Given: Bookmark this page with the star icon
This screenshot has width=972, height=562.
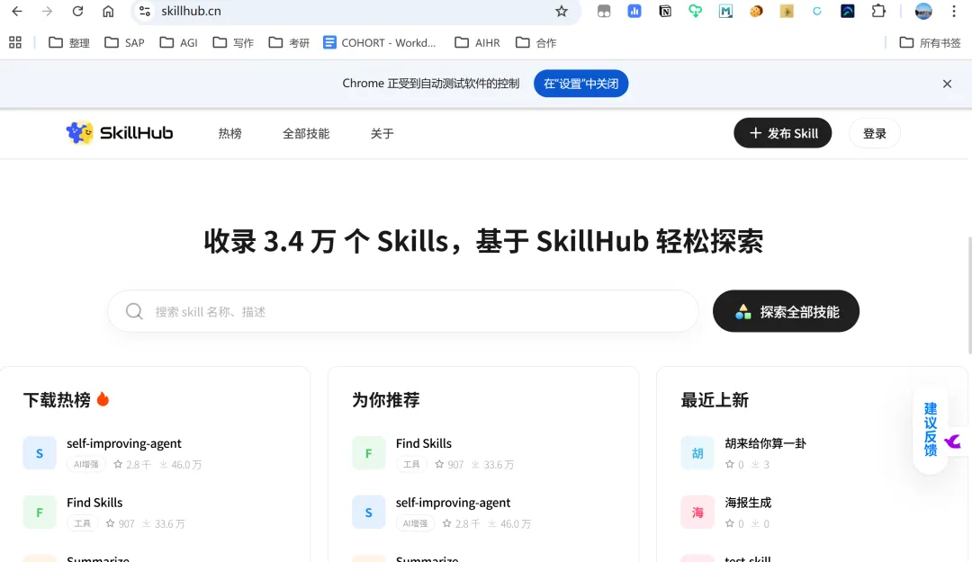Looking at the screenshot, I should 561,11.
